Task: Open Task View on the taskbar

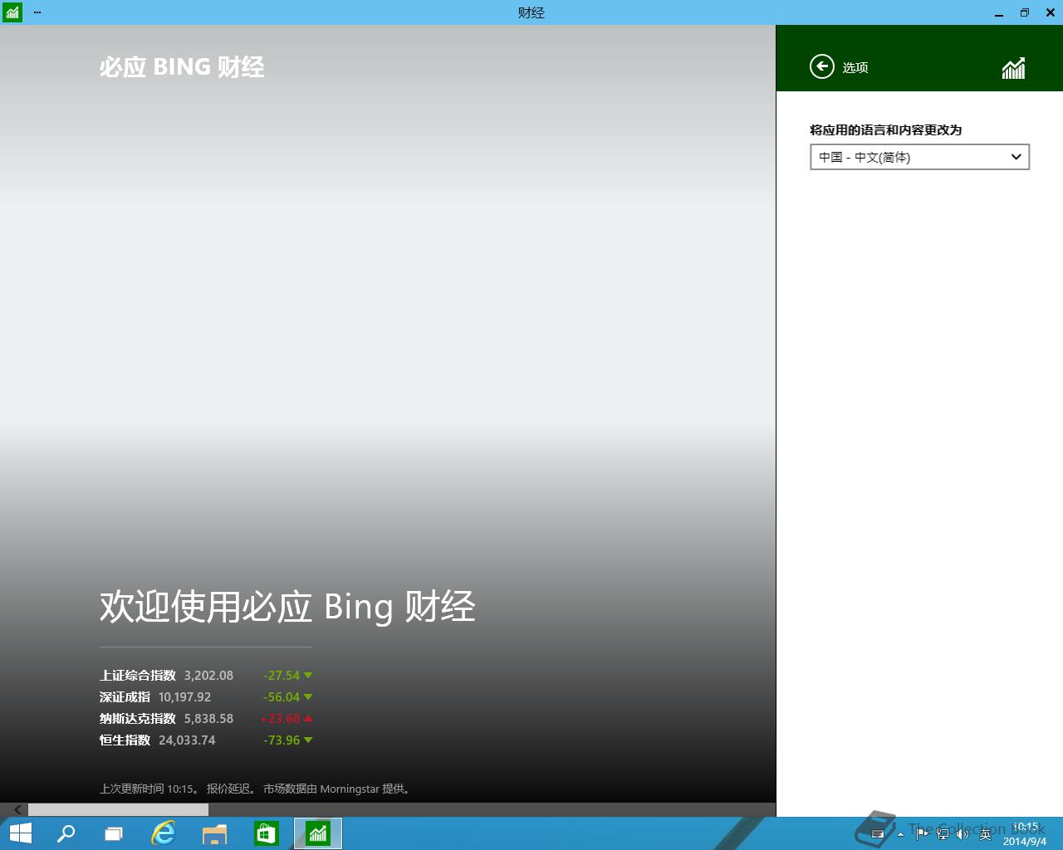Action: point(114,833)
